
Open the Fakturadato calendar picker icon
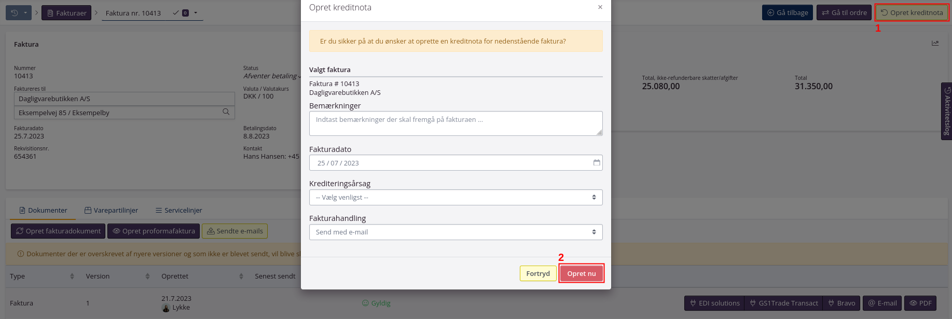[x=597, y=163]
